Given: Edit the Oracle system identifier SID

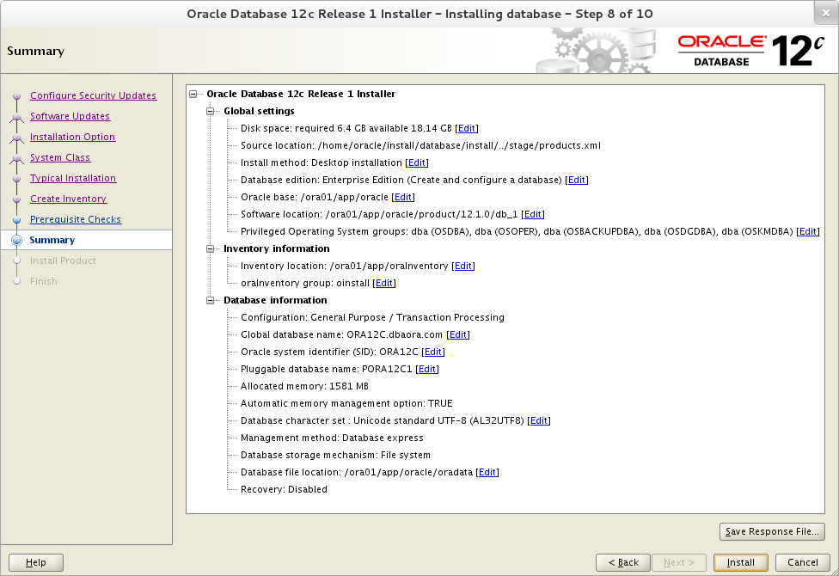Looking at the screenshot, I should pos(433,352).
